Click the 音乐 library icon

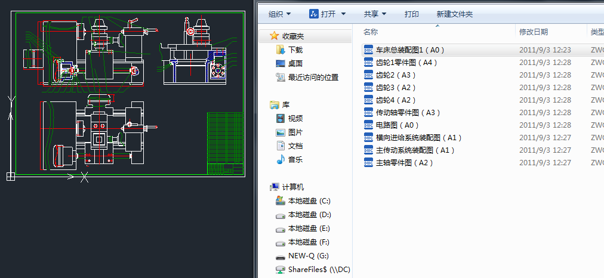(281, 159)
